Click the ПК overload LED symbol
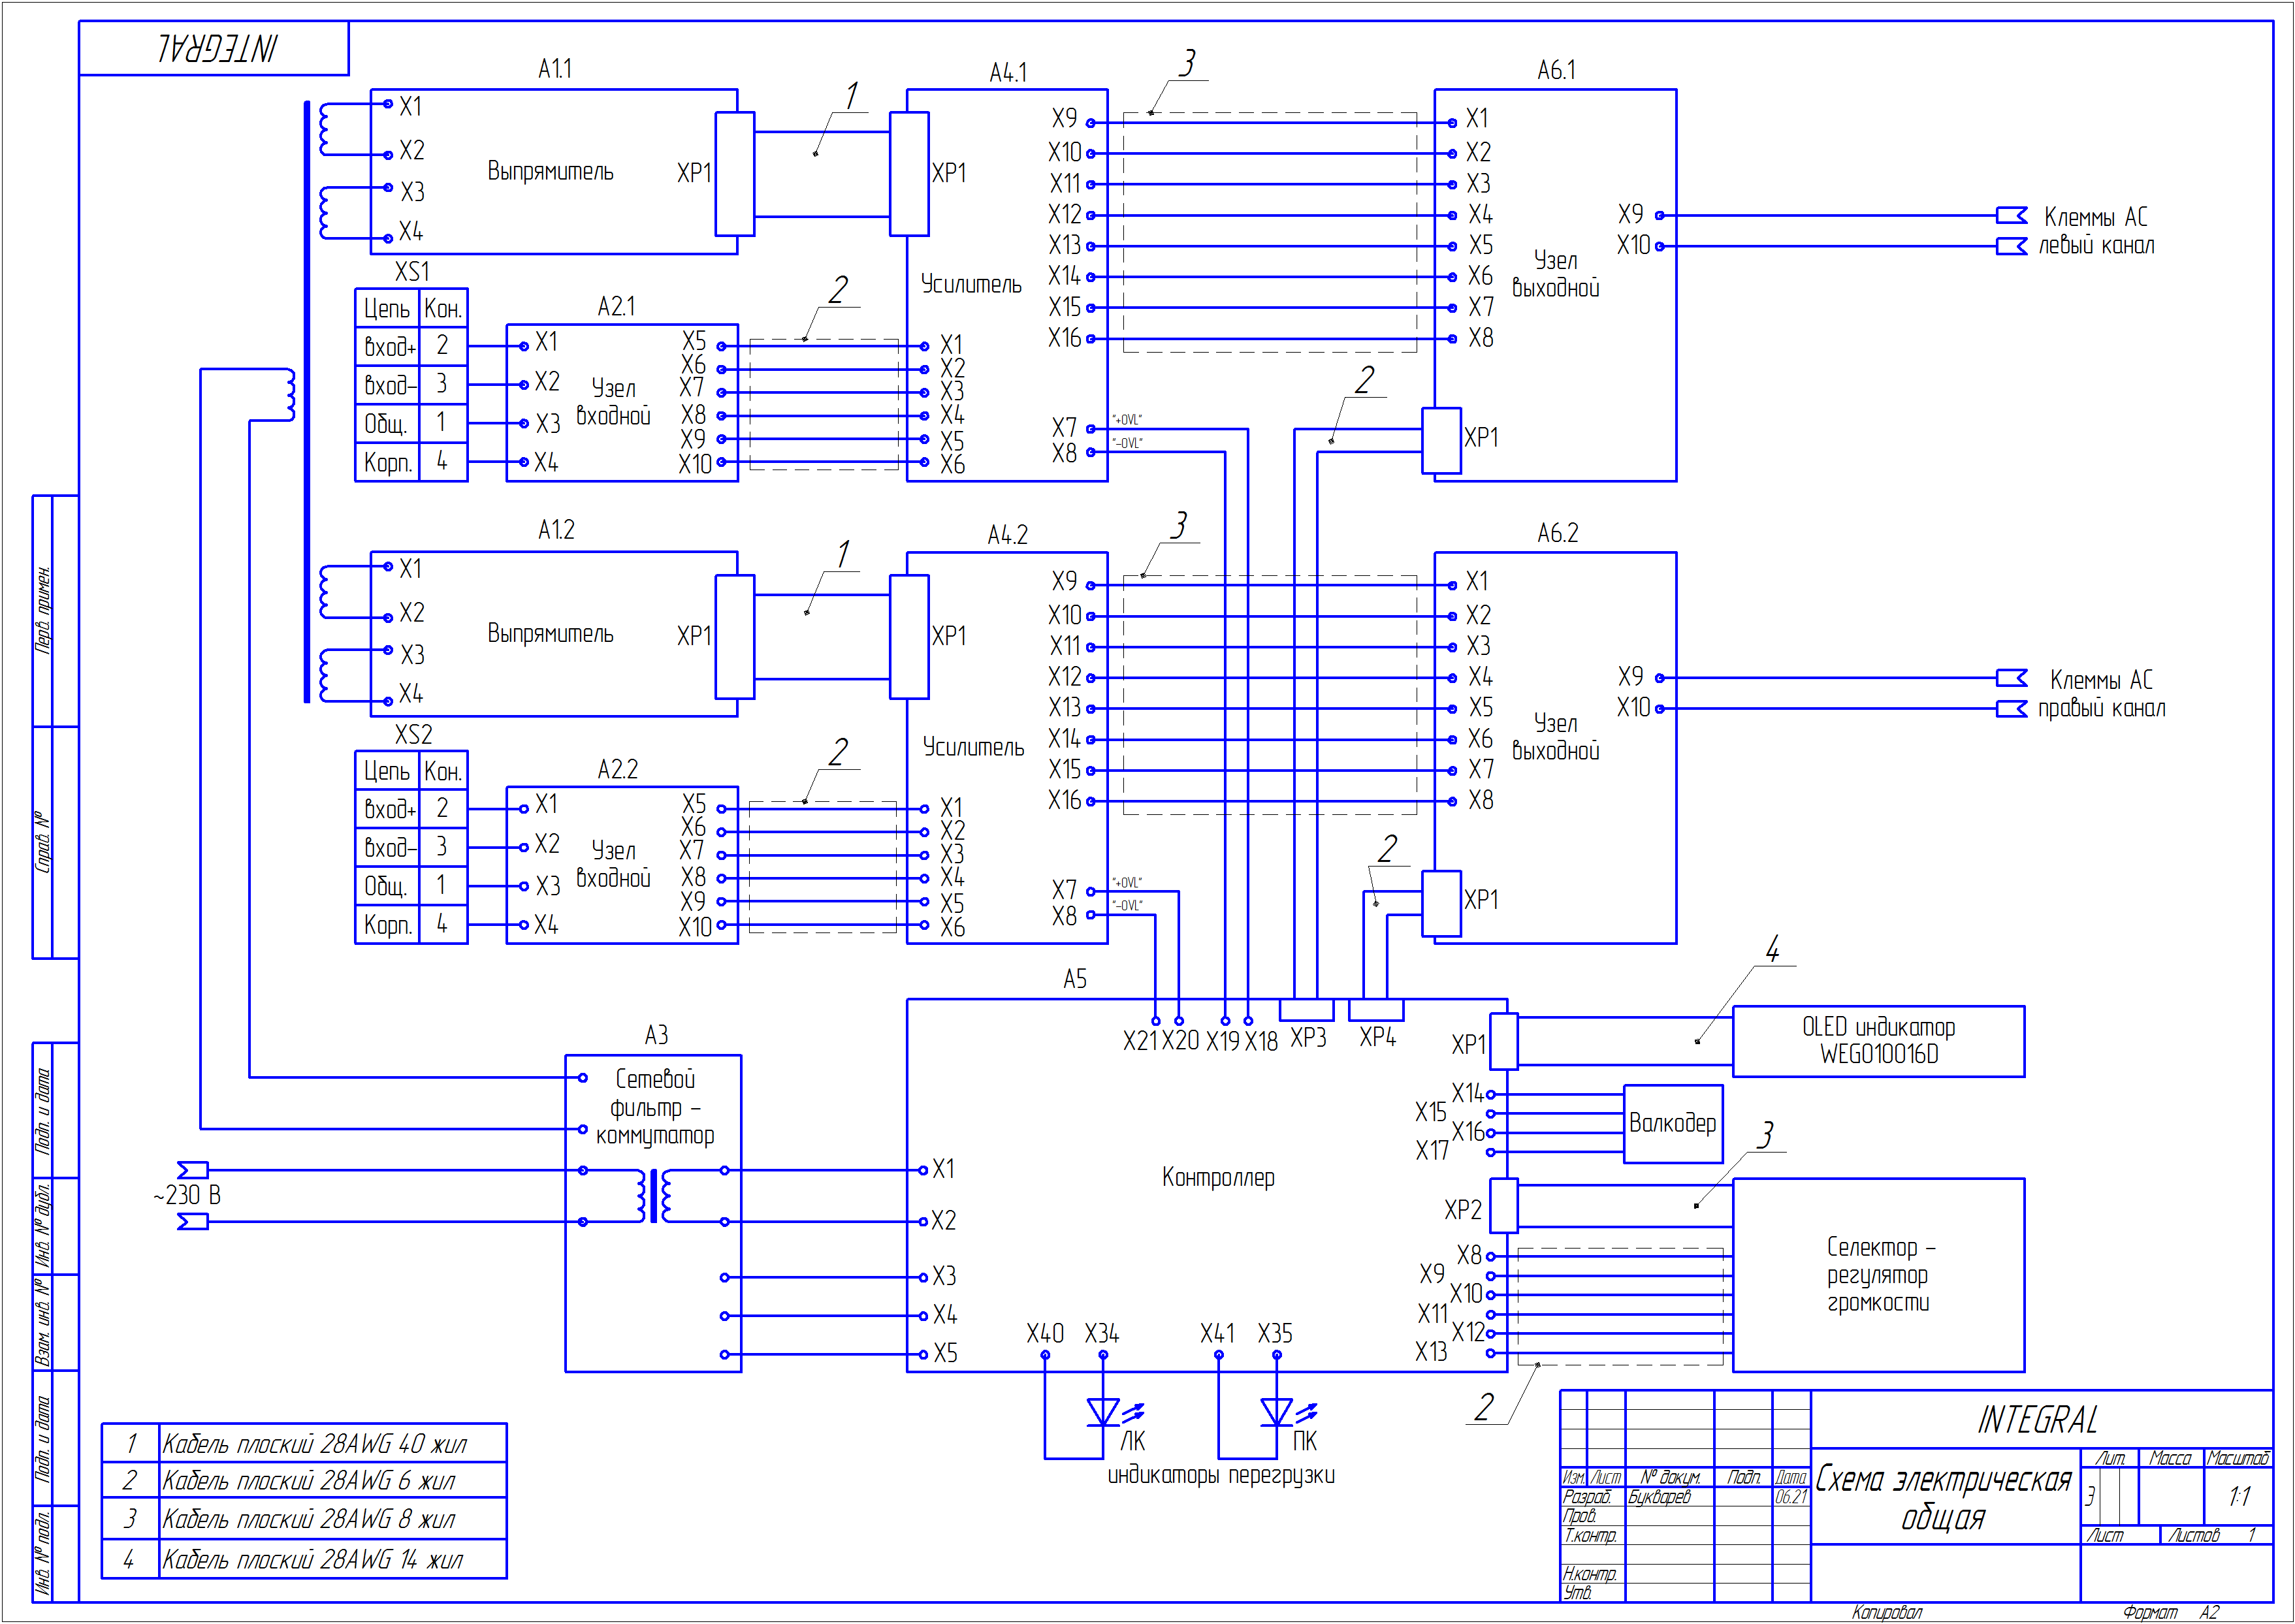 [x=1277, y=1412]
